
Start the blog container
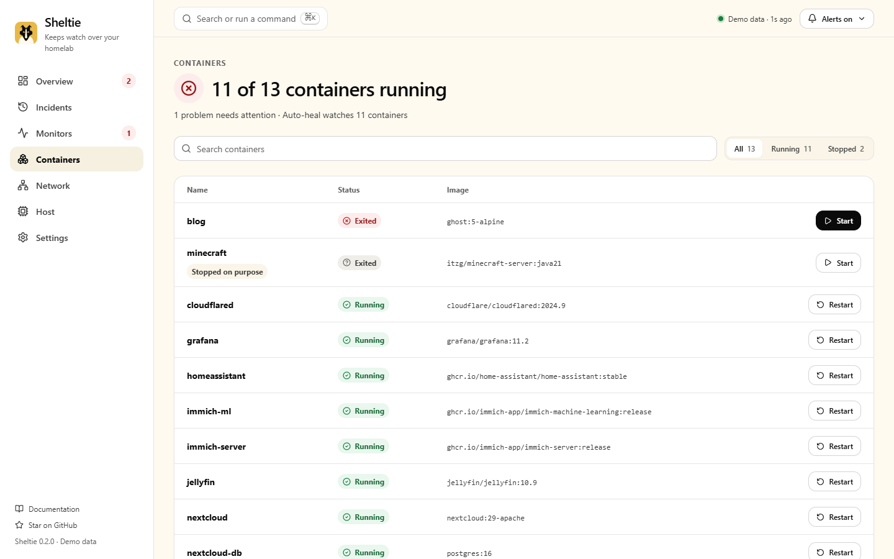[x=838, y=220]
